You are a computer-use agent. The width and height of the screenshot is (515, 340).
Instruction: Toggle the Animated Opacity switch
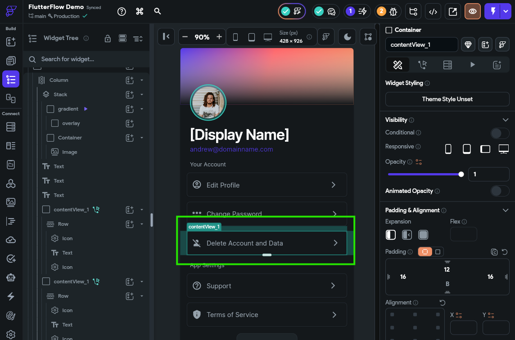(x=500, y=191)
